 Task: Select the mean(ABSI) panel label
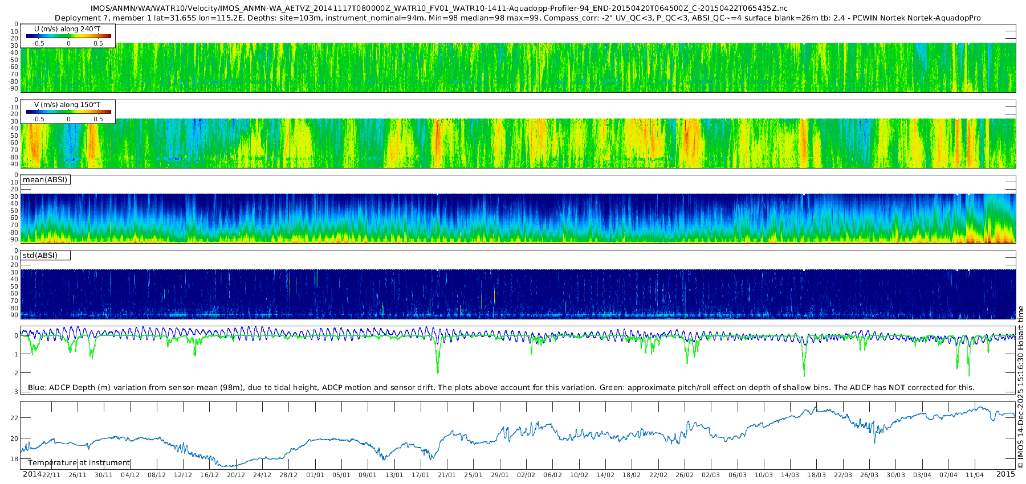tap(45, 180)
